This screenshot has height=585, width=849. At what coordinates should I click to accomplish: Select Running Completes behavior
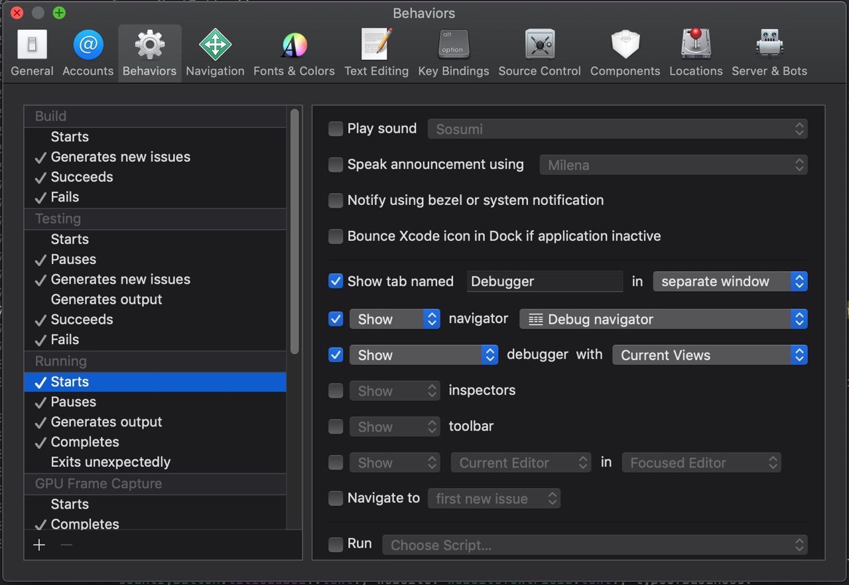click(x=155, y=442)
